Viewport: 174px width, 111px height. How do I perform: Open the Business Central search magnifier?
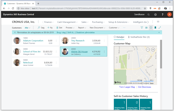(x=148, y=15)
